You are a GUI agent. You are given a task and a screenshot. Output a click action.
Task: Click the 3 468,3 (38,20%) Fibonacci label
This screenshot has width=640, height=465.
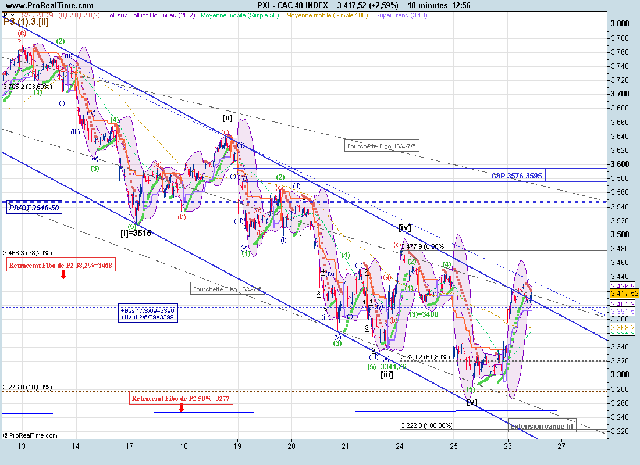[28, 253]
